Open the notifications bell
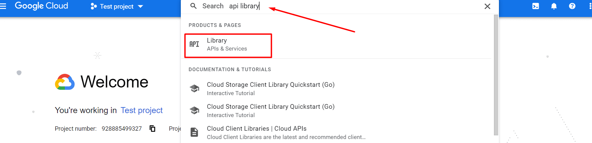Image resolution: width=592 pixels, height=143 pixels. (554, 6)
